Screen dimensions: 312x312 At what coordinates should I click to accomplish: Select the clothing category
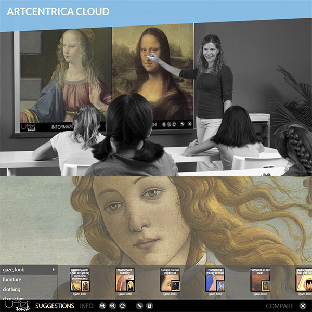click(x=29, y=289)
